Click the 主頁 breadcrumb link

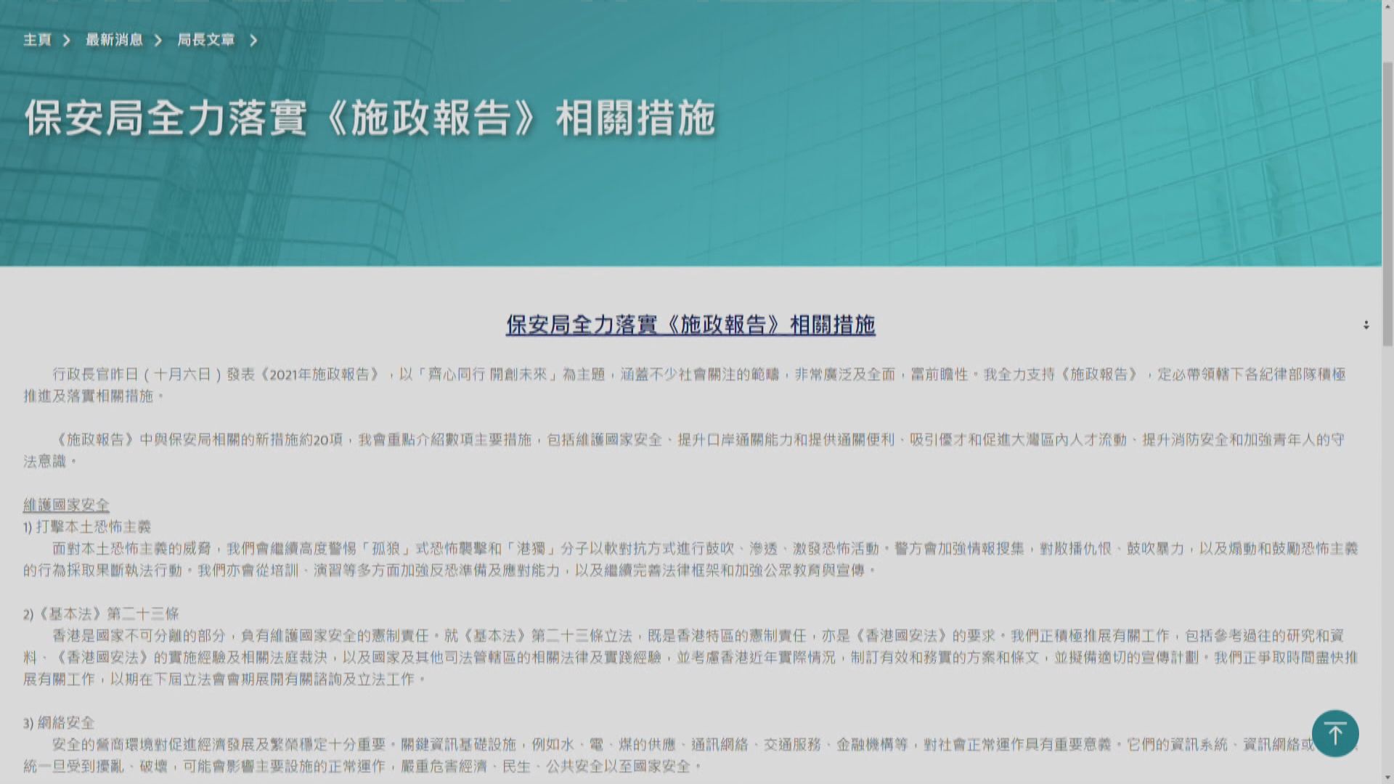tap(36, 41)
